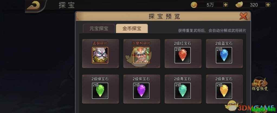
Task: Close the 探宝预览 dialog
Action: tap(243, 17)
